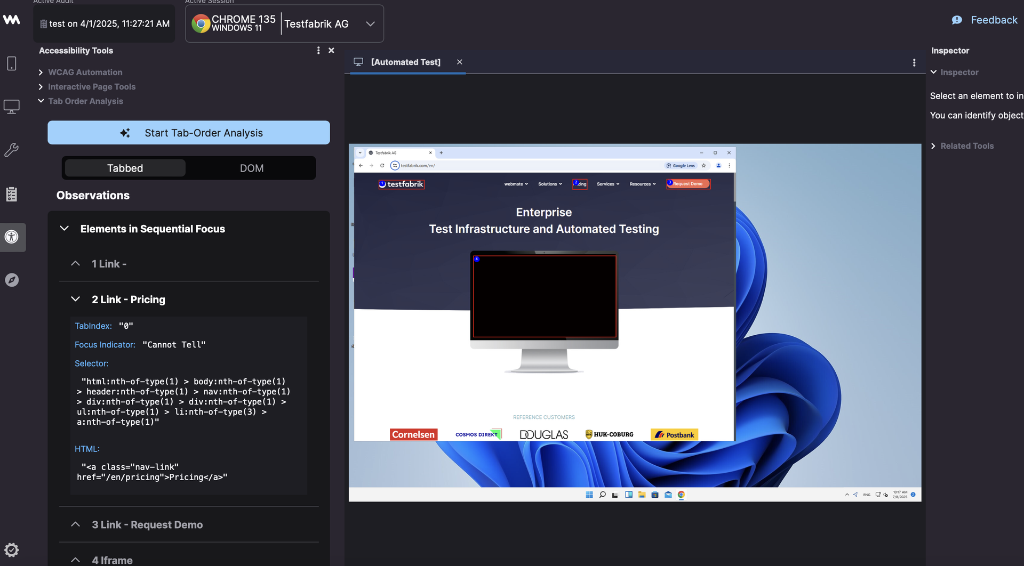
Task: Click the DOUGLAS customer logo
Action: tap(544, 434)
